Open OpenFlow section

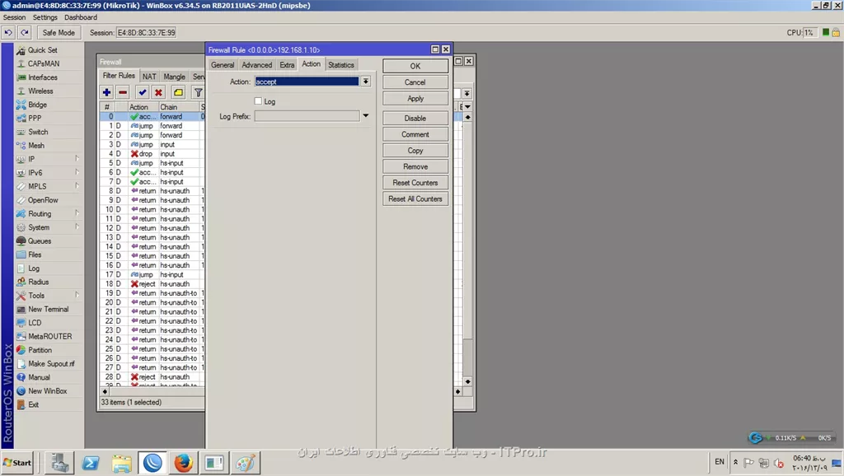click(x=43, y=200)
